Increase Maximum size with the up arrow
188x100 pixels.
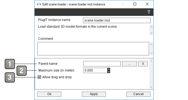(109, 69)
